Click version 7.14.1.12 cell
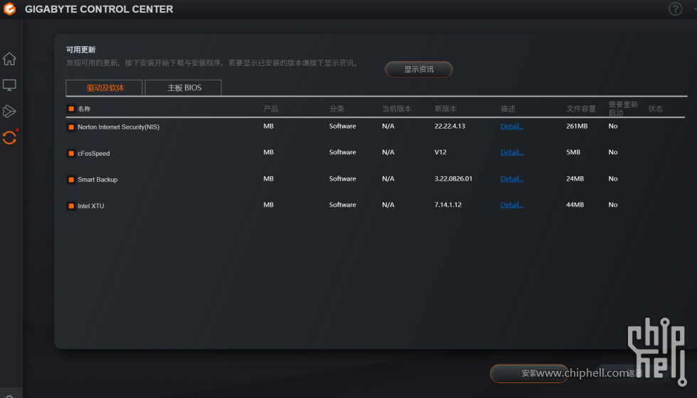The image size is (697, 398). pos(447,205)
